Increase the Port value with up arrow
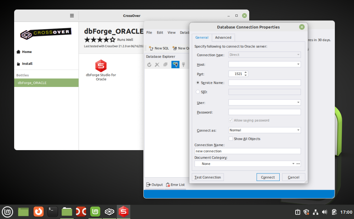The height and width of the screenshot is (219, 354). [246, 72]
